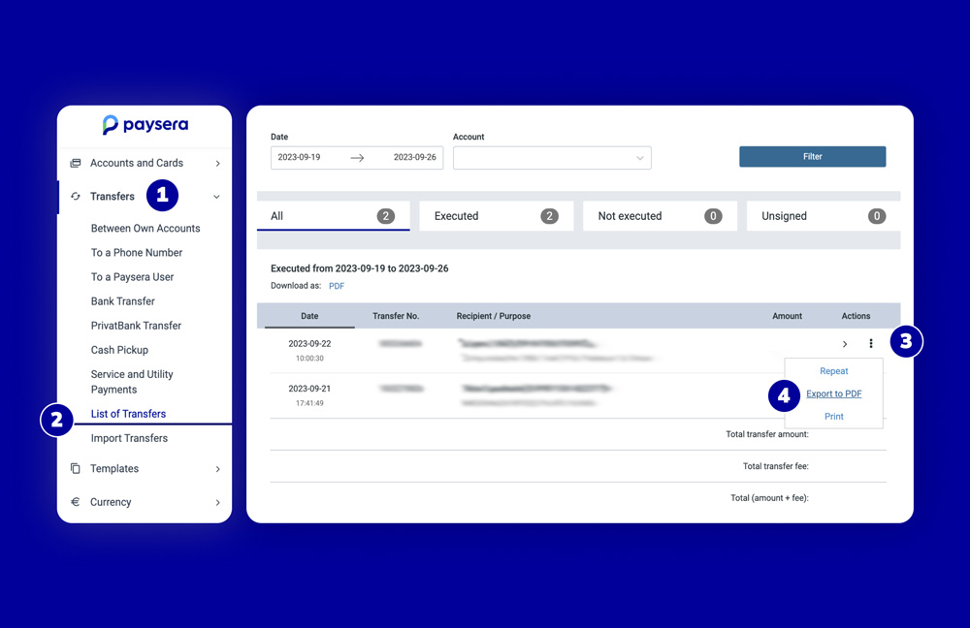
Task: Click the PDF download link
Action: (x=336, y=285)
